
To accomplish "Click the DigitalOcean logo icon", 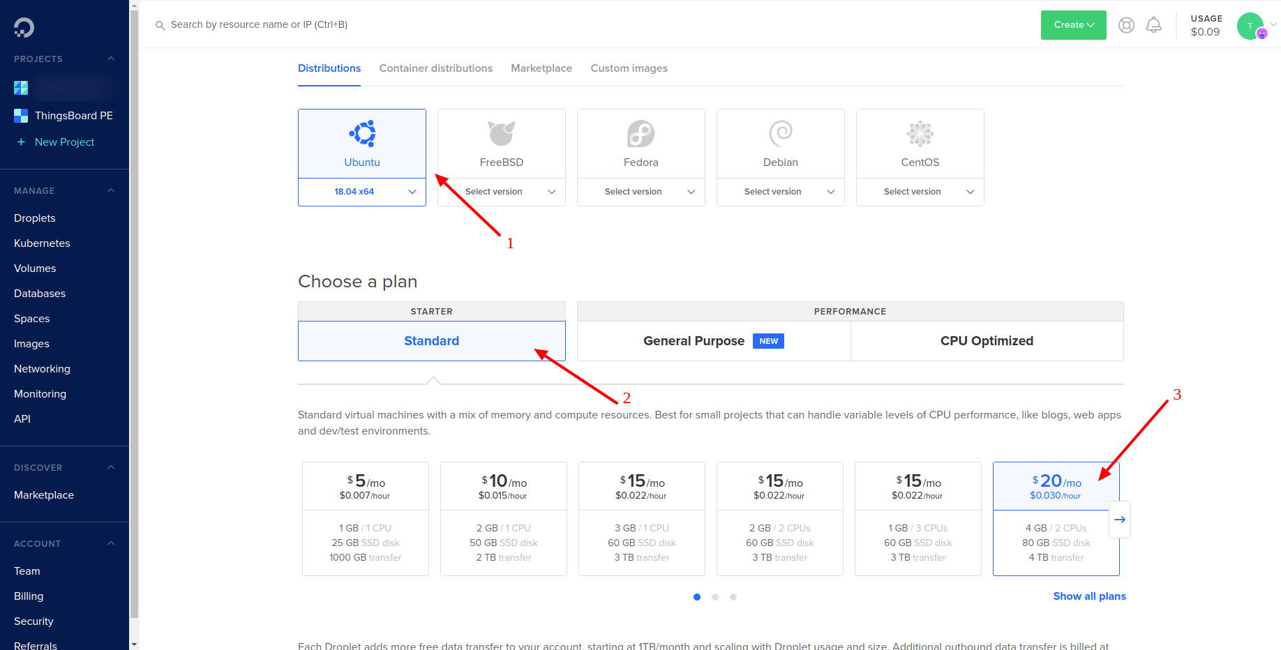I will 24,27.
